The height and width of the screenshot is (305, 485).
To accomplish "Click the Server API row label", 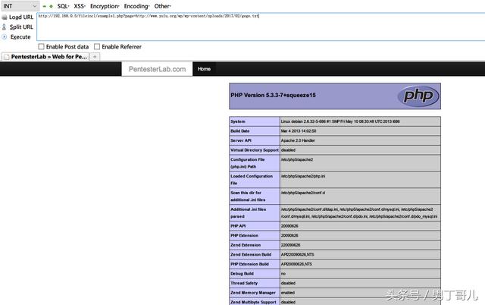I will [x=241, y=140].
